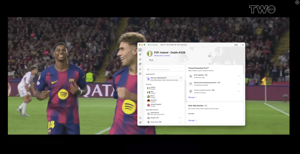This screenshot has height=154, width=300.
Task: Click the United Kingdom flag in Recents
Action: click(x=149, y=105)
